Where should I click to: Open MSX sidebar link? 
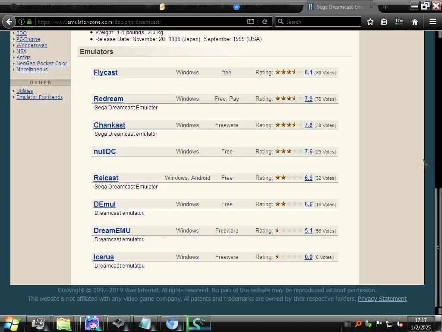coord(21,51)
